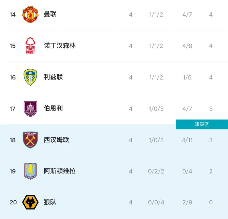Click the 降级区 relegation zone label
This screenshot has height=219, width=228.
pyautogui.click(x=202, y=124)
